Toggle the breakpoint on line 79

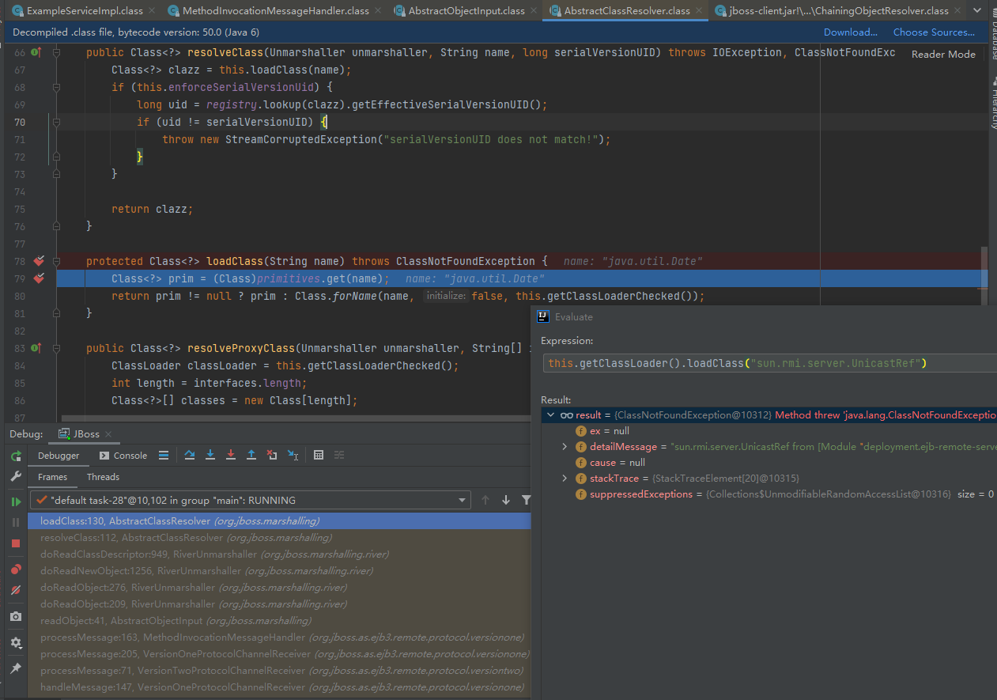(x=39, y=278)
